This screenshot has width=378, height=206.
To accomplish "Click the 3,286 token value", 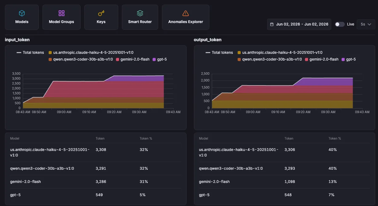I will (101, 182).
